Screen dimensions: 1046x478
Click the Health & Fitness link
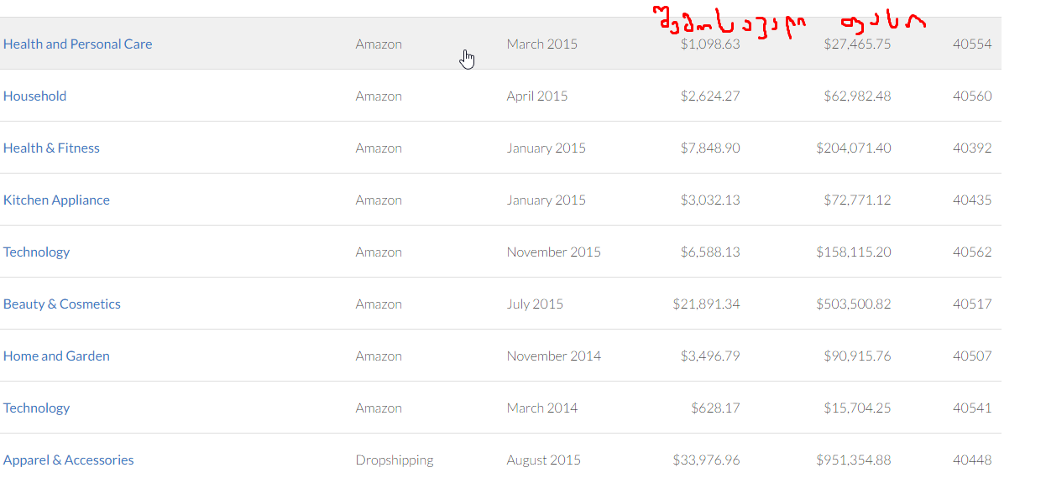(51, 148)
